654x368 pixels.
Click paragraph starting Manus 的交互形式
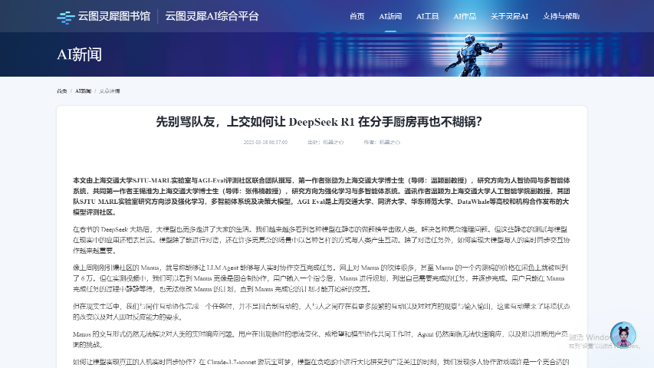[321, 339]
